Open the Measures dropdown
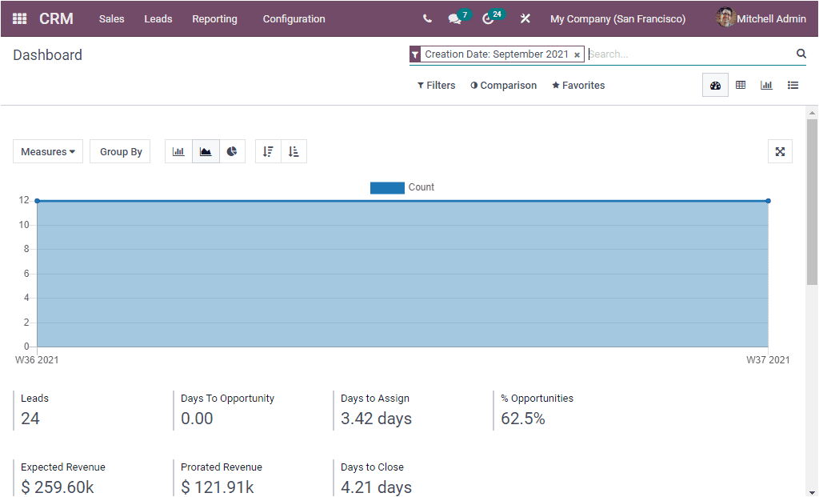 (47, 151)
